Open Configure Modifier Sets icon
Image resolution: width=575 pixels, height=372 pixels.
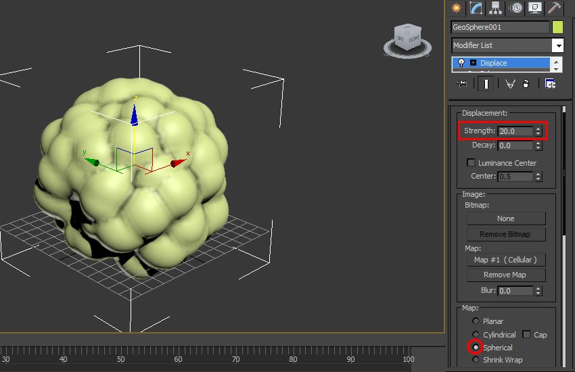550,83
